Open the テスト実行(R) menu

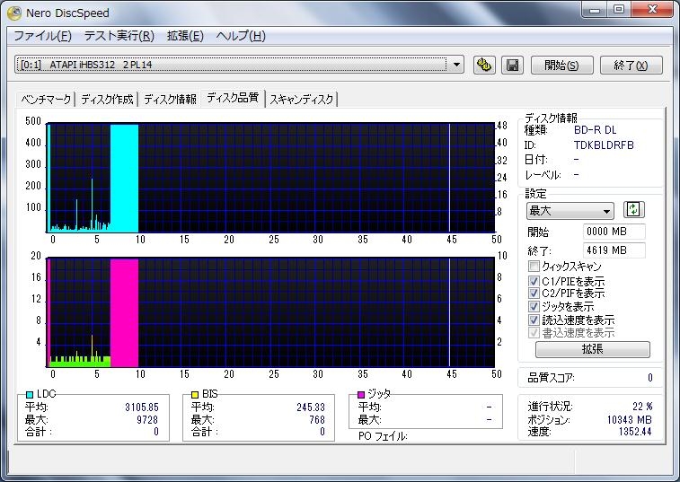119,36
